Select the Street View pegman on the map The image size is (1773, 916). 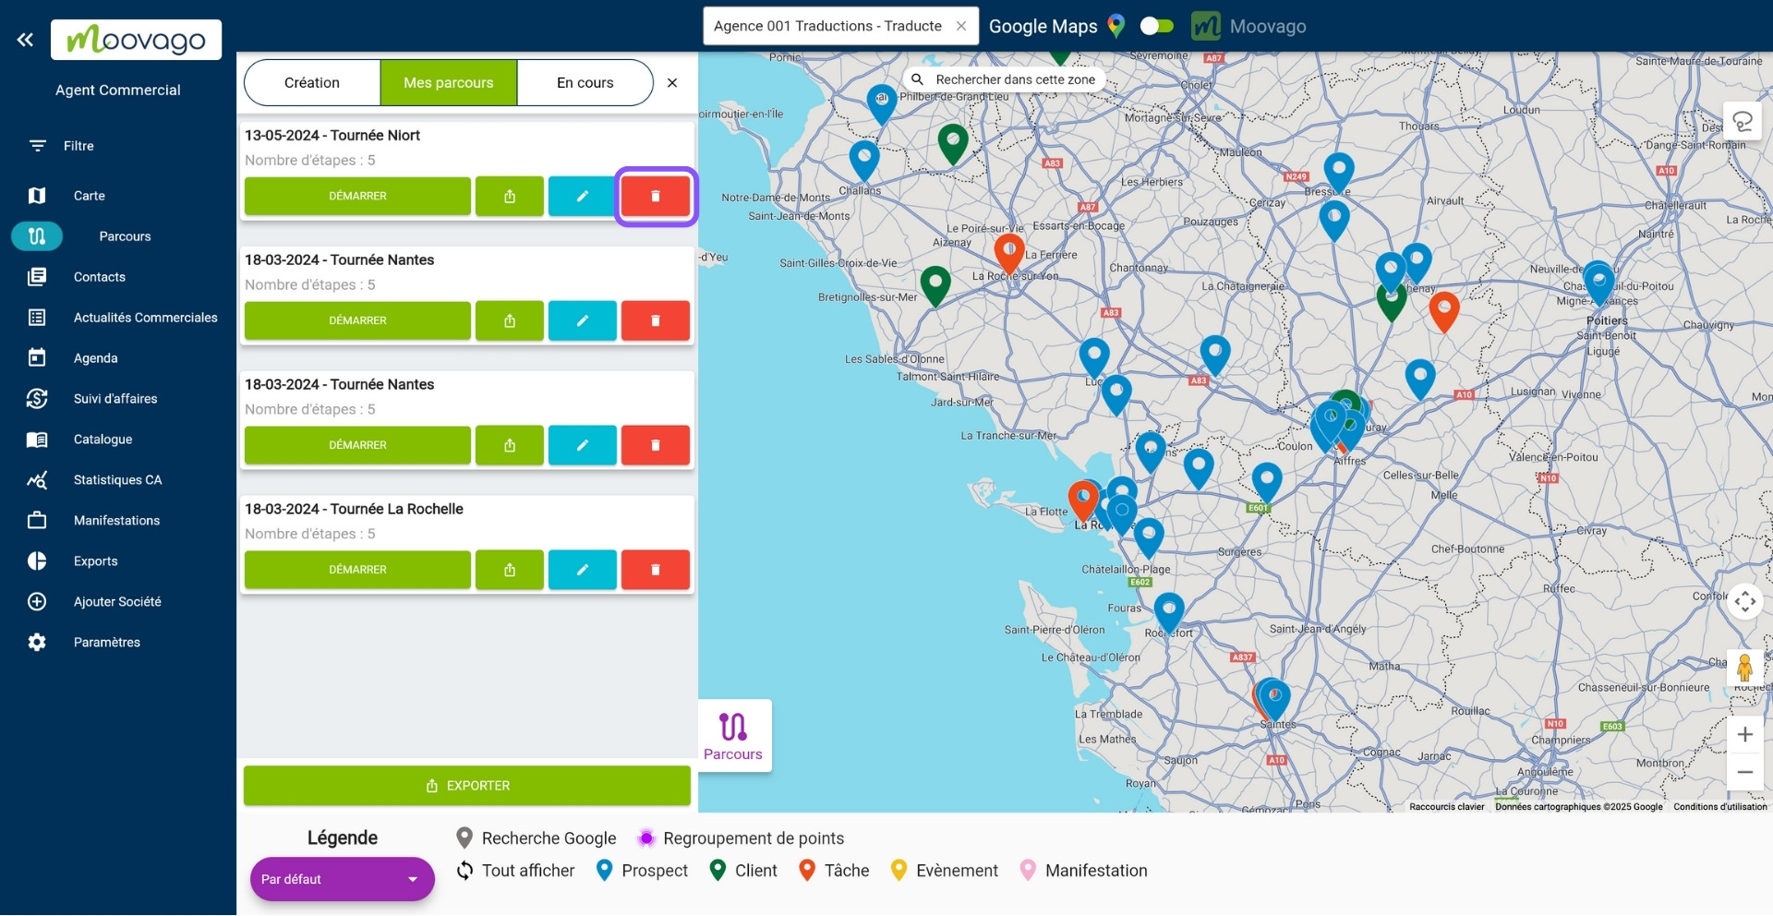1745,667
